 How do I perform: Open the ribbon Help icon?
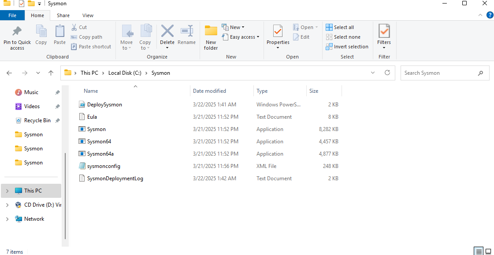[490, 15]
